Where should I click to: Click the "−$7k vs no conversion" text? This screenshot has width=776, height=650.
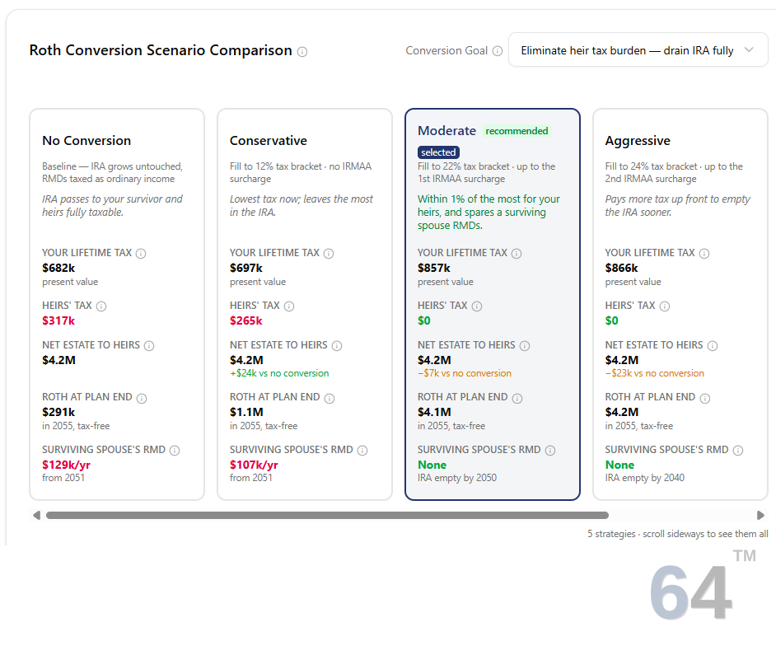[465, 373]
